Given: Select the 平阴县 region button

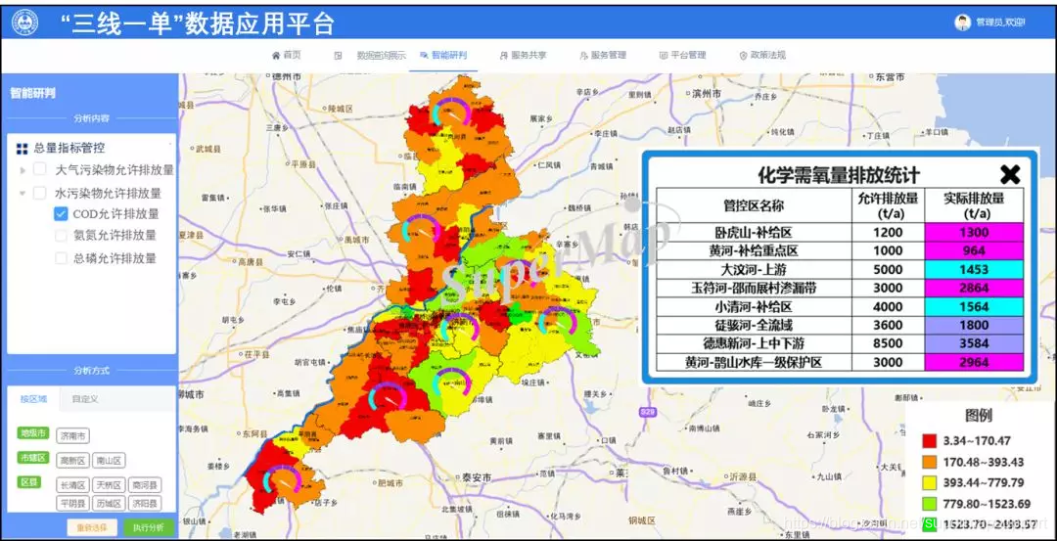Looking at the screenshot, I should point(72,504).
